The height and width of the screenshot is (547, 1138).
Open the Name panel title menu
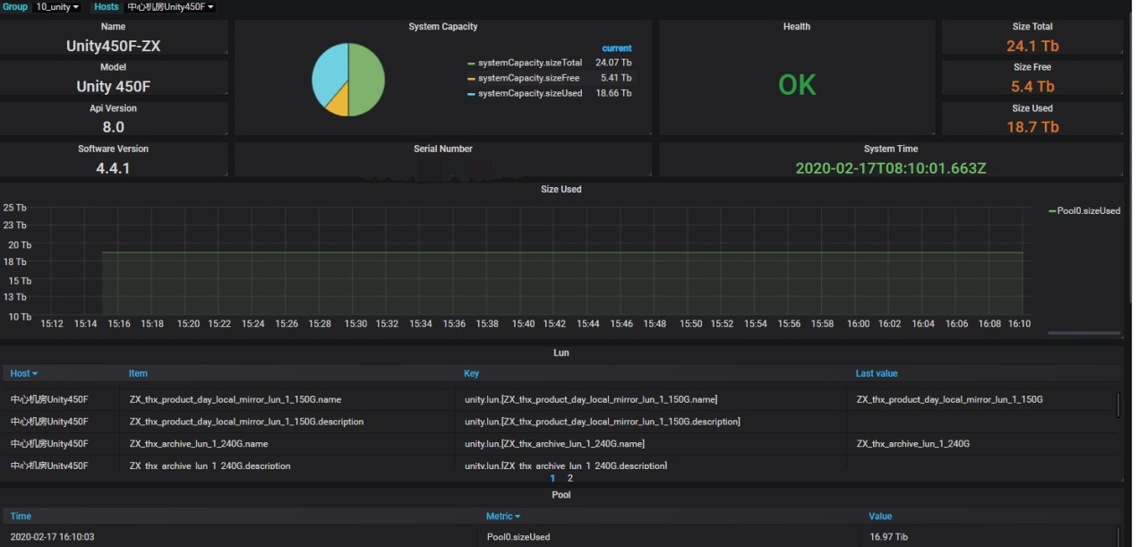coord(114,27)
